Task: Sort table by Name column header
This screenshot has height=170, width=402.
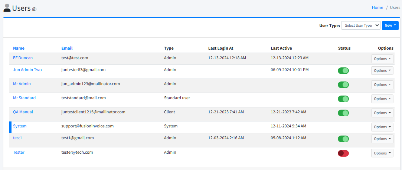Action: (19, 48)
